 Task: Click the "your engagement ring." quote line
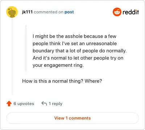tap(58, 65)
